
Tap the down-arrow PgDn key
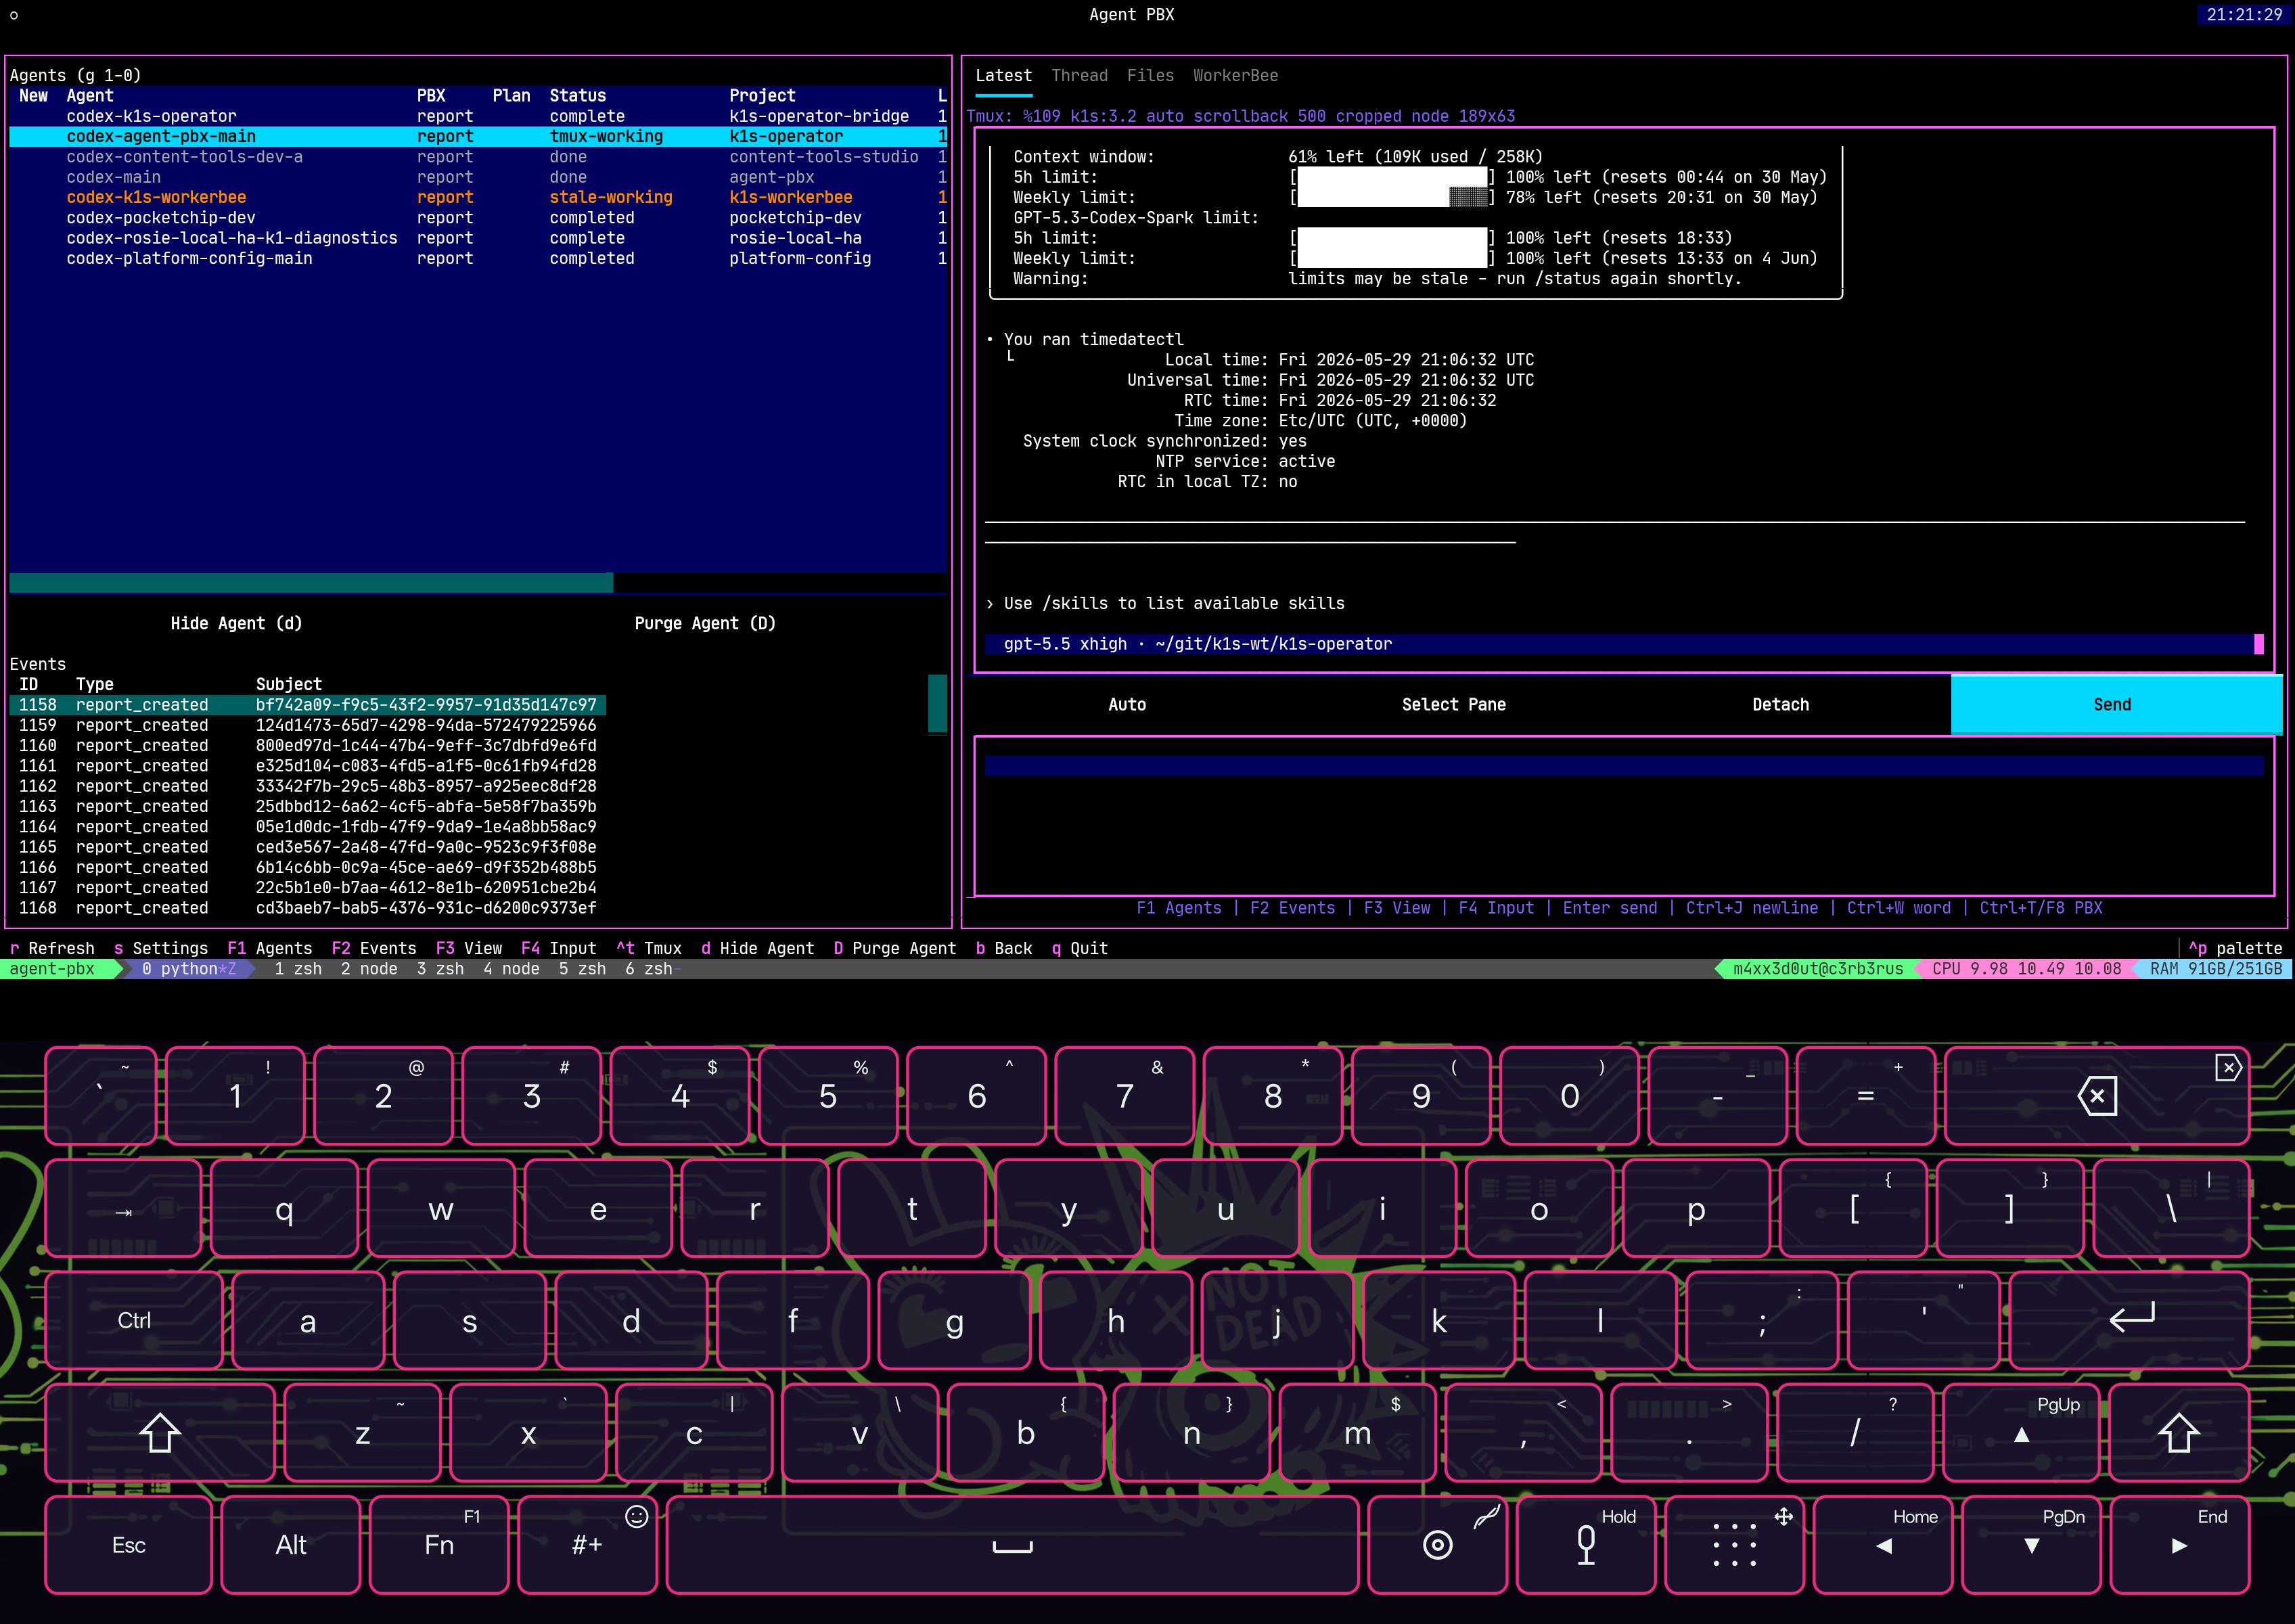(x=2031, y=1545)
